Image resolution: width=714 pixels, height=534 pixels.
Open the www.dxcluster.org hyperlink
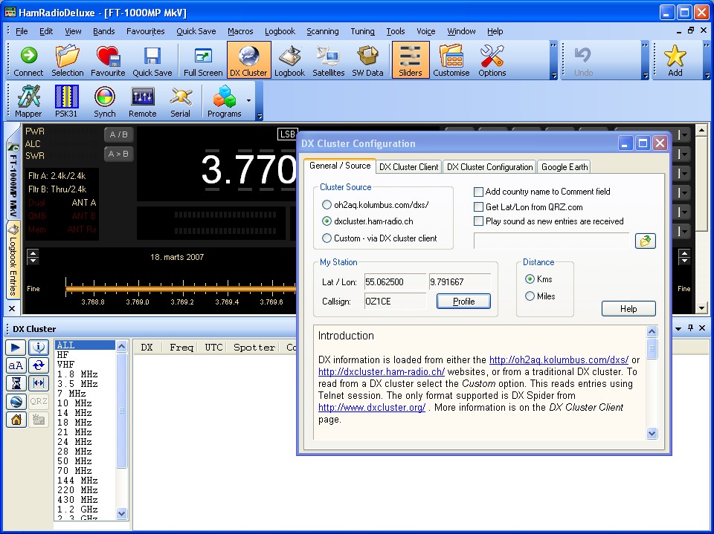pos(372,407)
